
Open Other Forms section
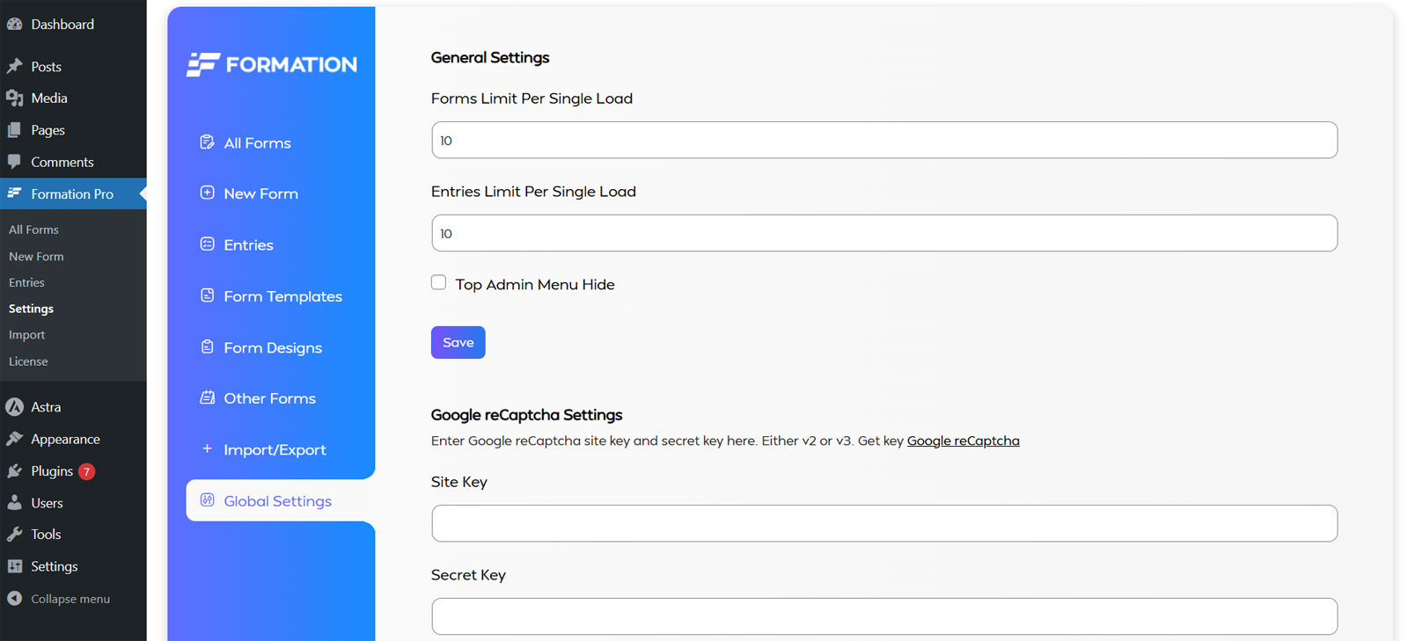click(269, 398)
